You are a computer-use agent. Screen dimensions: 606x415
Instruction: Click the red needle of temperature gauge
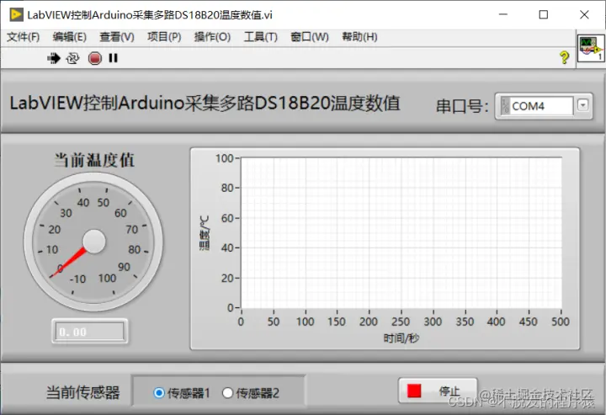[69, 263]
